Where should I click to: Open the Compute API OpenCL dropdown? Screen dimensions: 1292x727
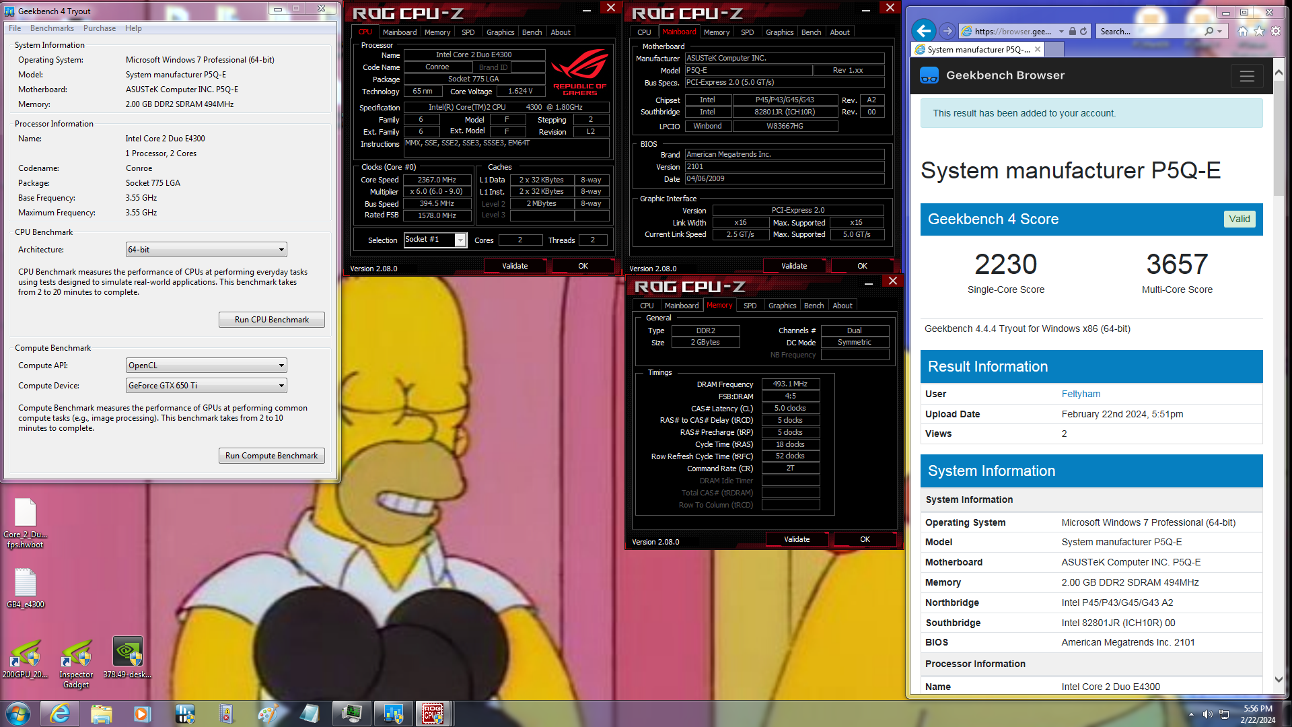[x=207, y=366]
